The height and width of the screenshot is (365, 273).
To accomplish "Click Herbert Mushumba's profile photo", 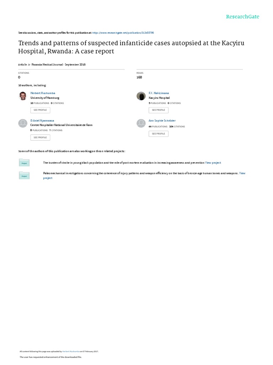I will (23, 96).
